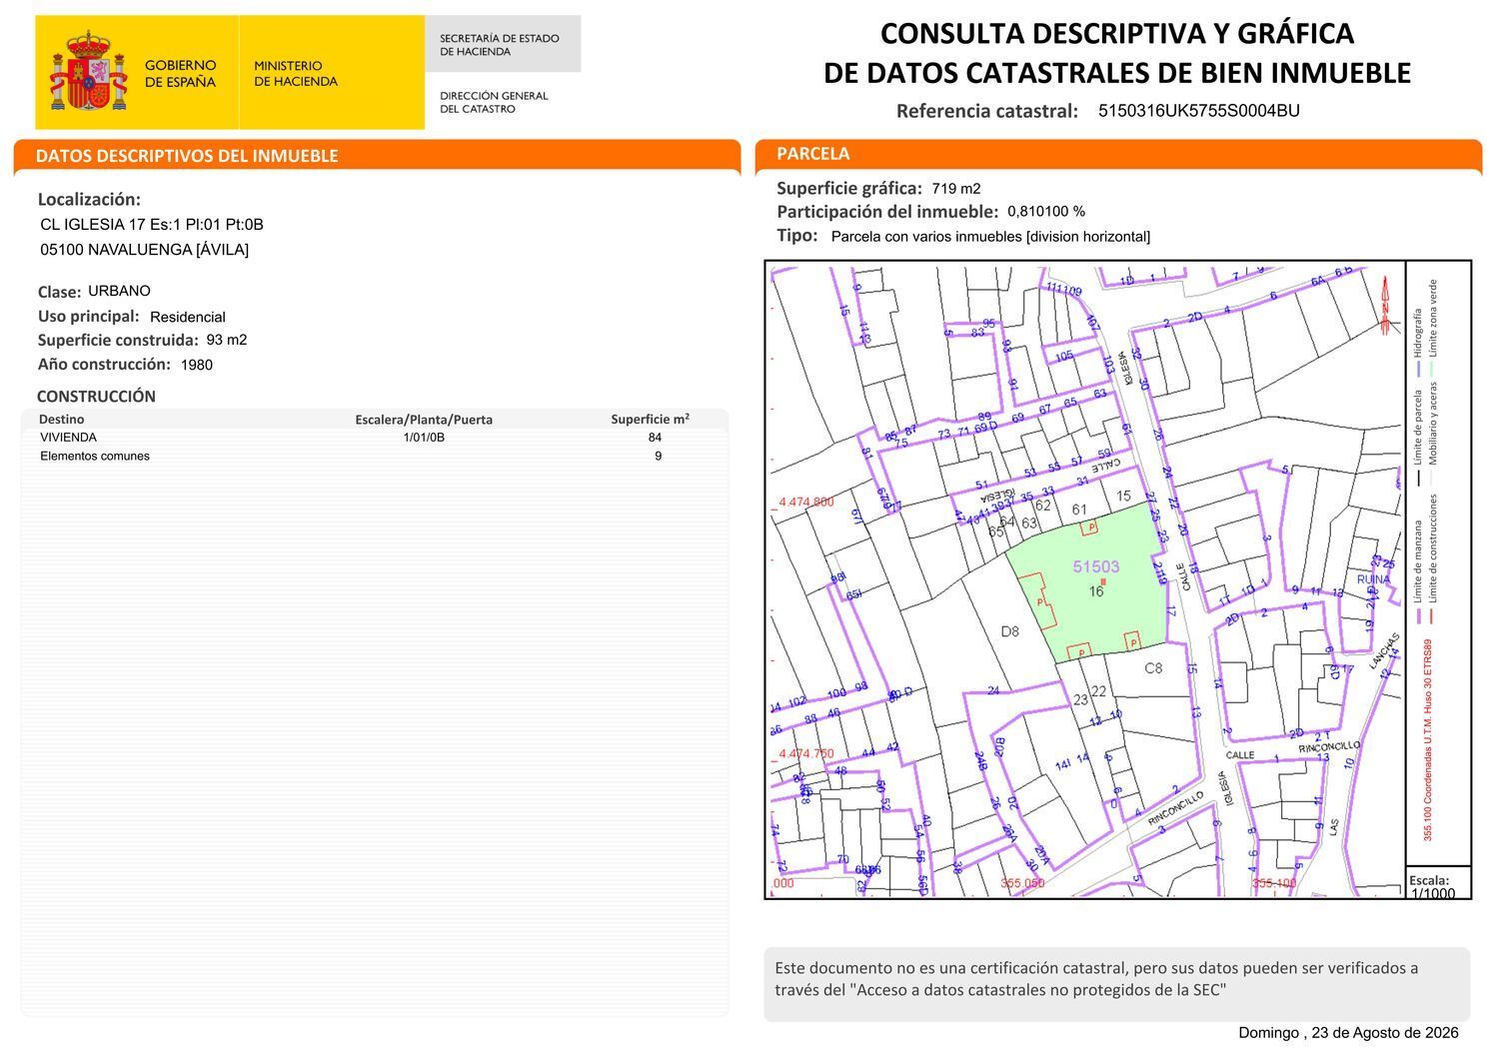Image resolution: width=1499 pixels, height=1058 pixels.
Task: Click the number 16 inside the green parcel
Action: point(1096,591)
